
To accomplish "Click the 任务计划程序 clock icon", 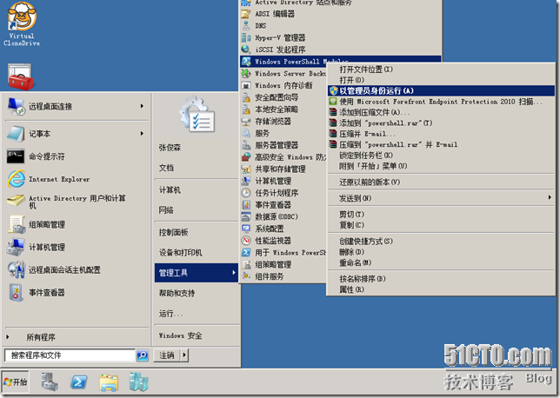I will pyautogui.click(x=246, y=193).
